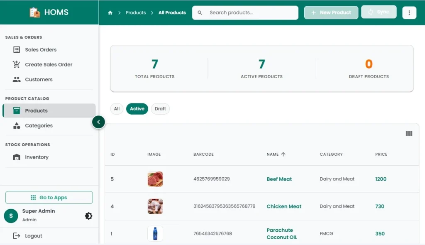Go to Customers in sidebar
425x245 pixels.
point(39,80)
